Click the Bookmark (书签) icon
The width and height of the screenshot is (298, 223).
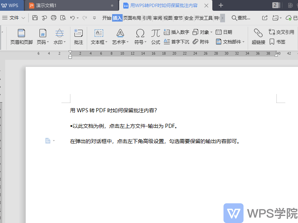coord(278,42)
